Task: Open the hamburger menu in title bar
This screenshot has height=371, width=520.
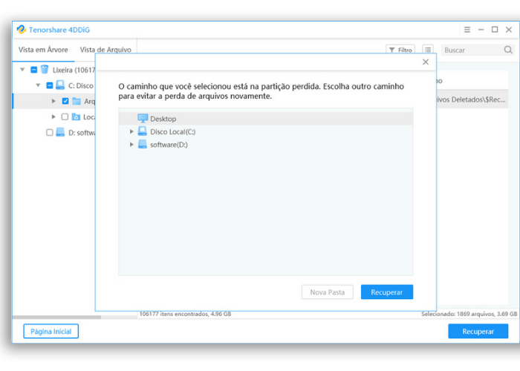Action: click(x=467, y=30)
